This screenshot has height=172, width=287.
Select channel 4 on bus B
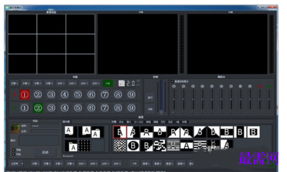pos(65,108)
